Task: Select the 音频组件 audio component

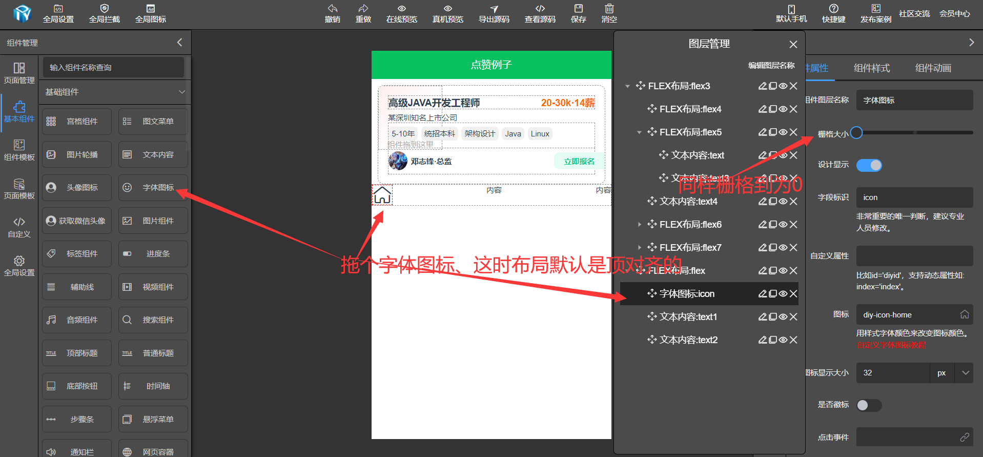Action: [77, 320]
